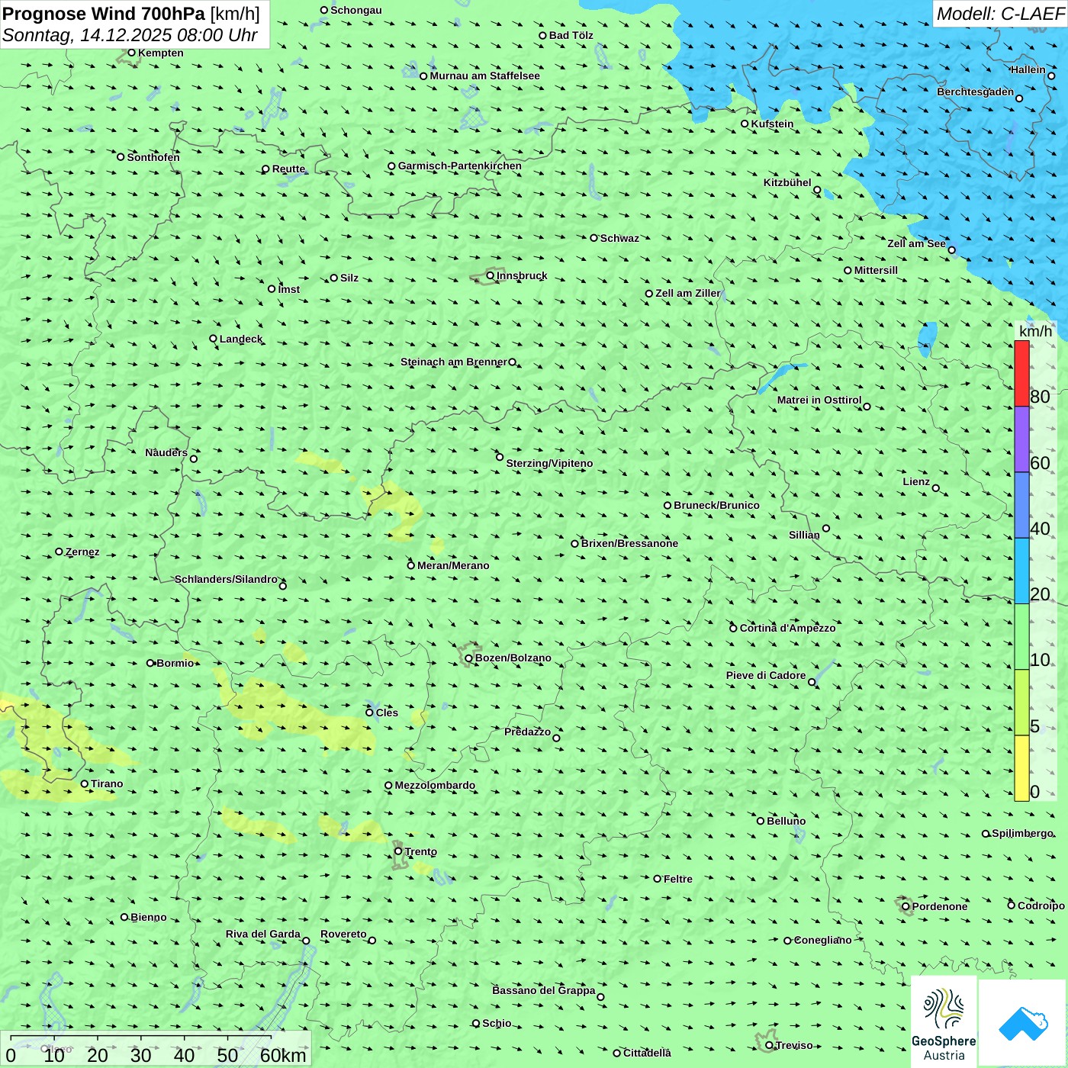
Task: Click the Kitzbühel location marker
Action: point(817,190)
